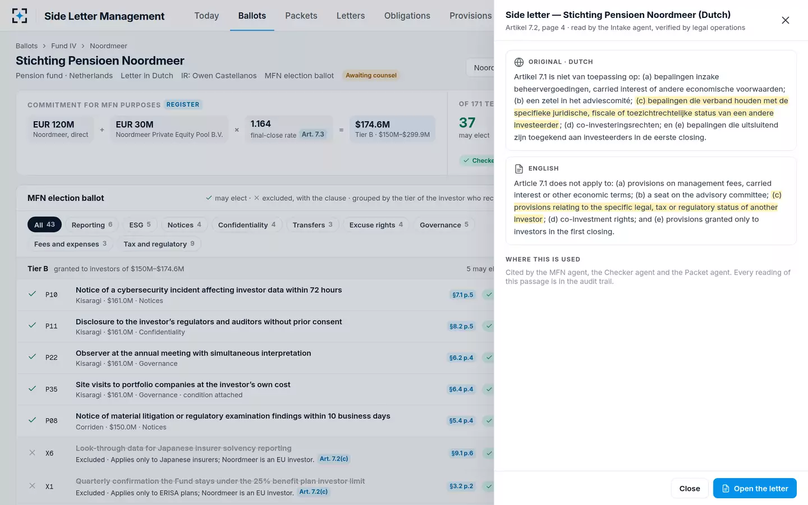Open the §8.2 p.5 citation
This screenshot has height=505, width=808.
[x=461, y=326]
